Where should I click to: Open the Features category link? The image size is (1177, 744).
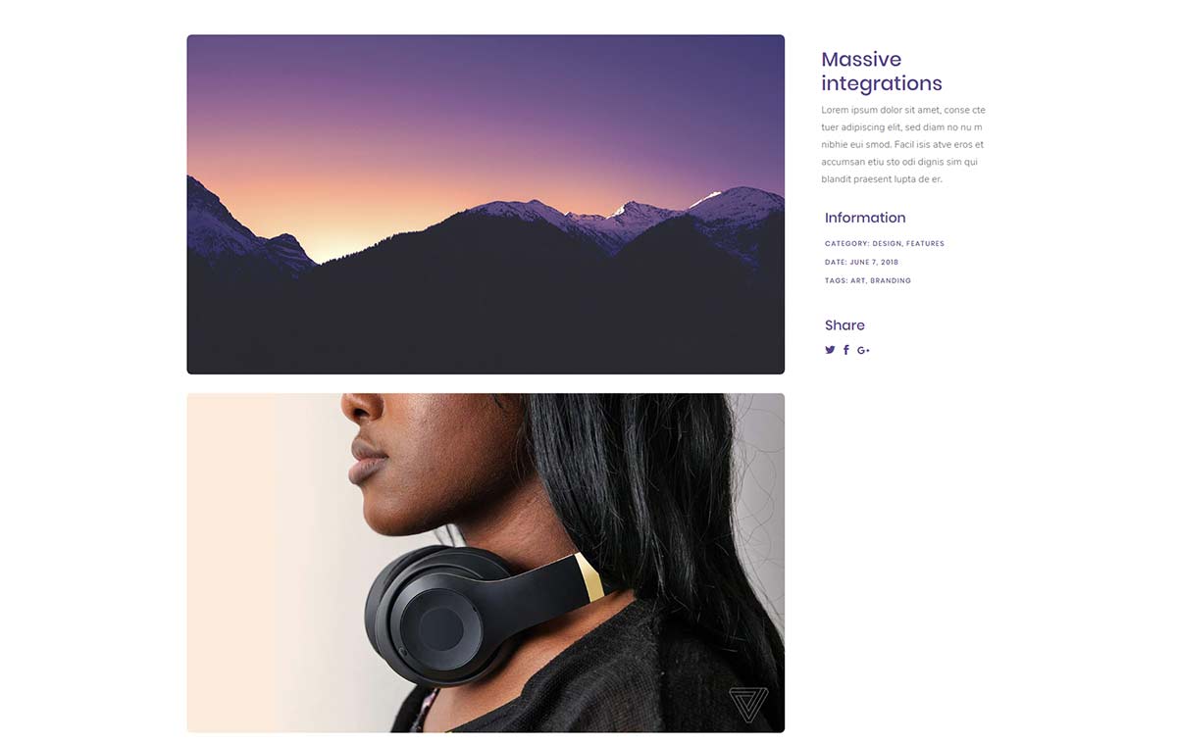coord(925,243)
